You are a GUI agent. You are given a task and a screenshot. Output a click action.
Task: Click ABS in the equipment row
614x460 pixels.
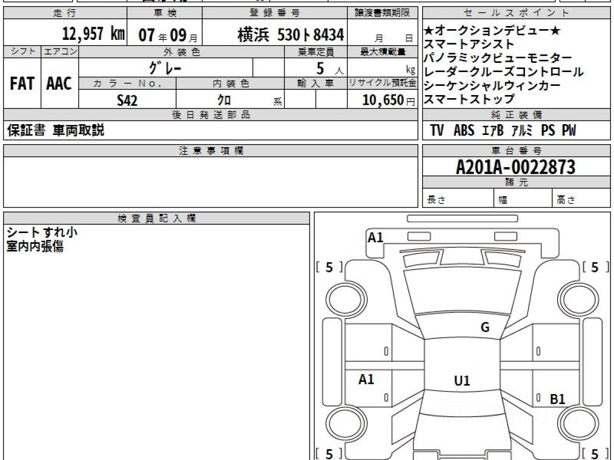click(x=464, y=131)
